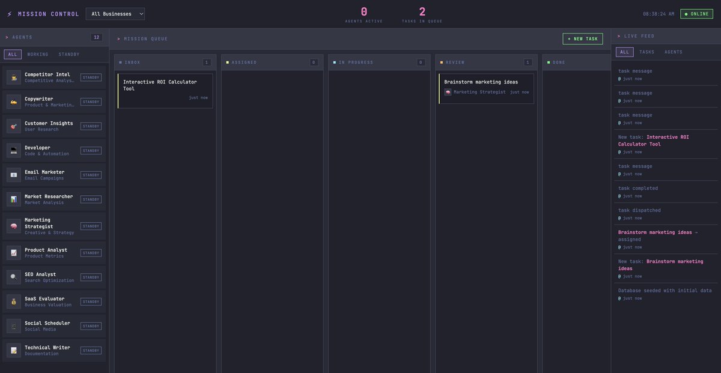Click the Social Scheduler phone icon
The width and height of the screenshot is (721, 373).
pos(14,326)
